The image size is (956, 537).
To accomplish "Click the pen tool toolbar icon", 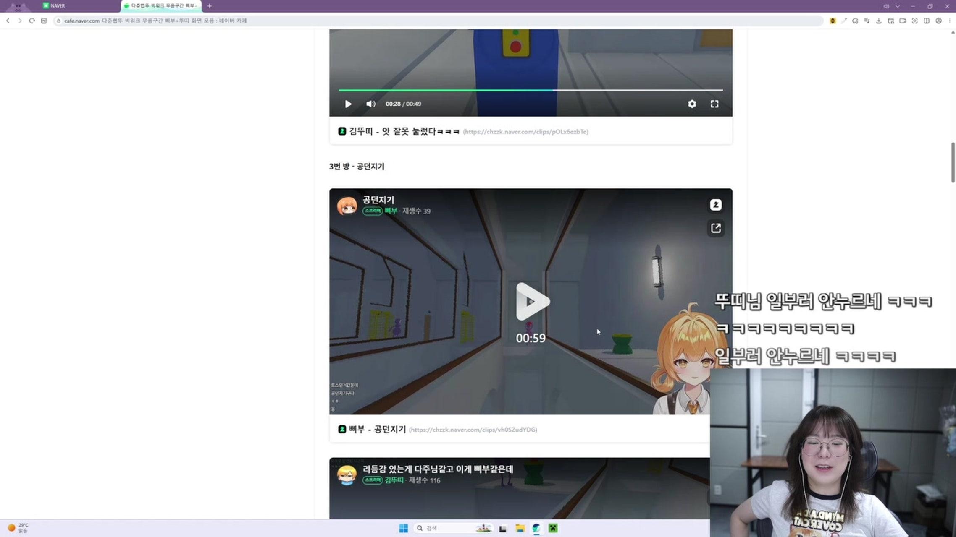I will pos(844,21).
